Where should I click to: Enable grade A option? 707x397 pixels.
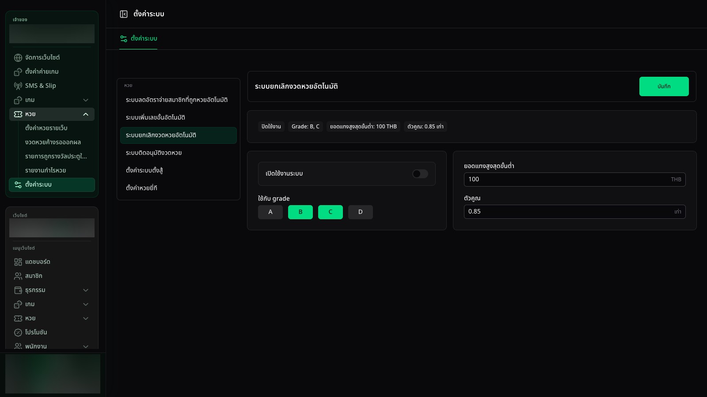pyautogui.click(x=270, y=212)
